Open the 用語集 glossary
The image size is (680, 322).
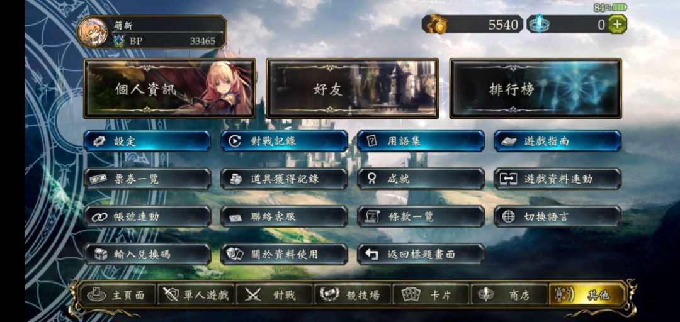coord(421,142)
